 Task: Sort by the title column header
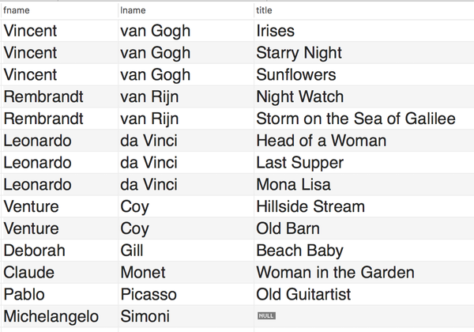coord(263,10)
